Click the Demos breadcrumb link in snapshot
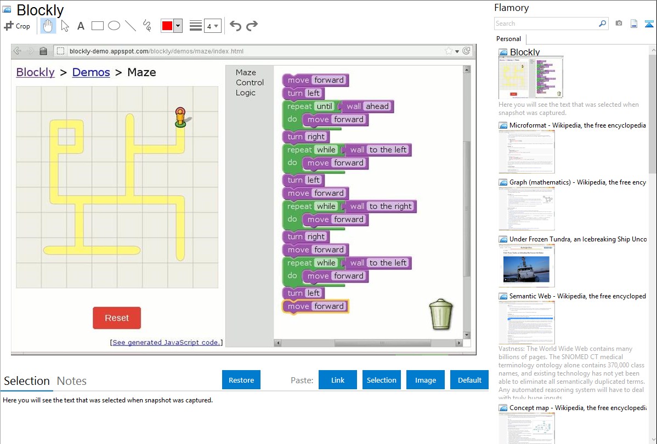The image size is (657, 444). [x=91, y=72]
